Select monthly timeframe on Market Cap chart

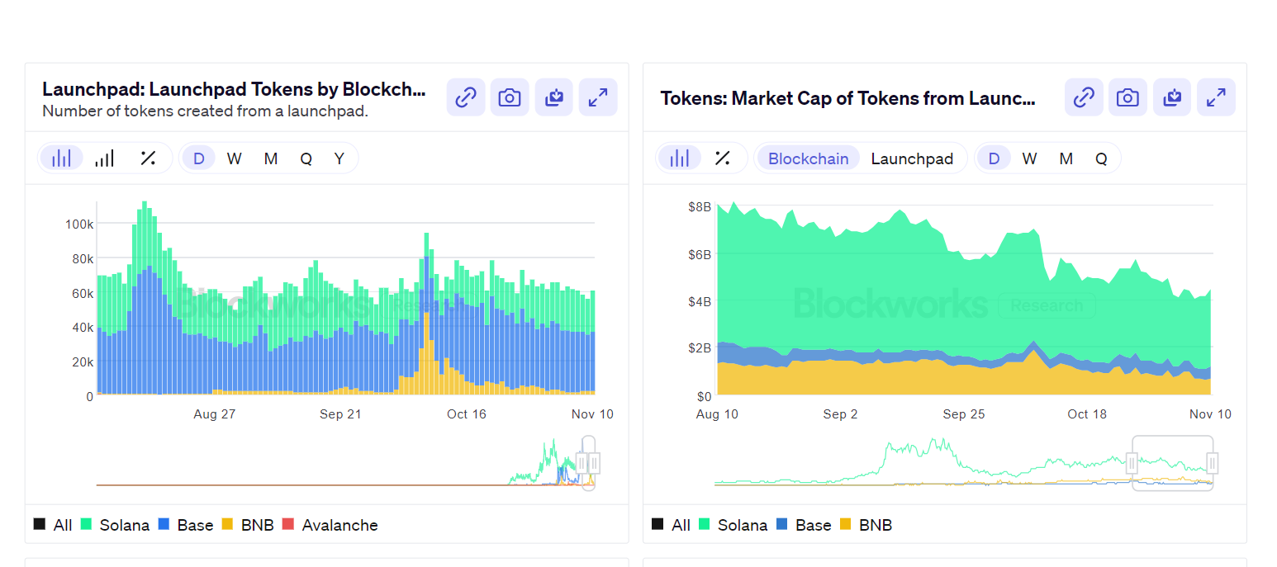click(1066, 158)
